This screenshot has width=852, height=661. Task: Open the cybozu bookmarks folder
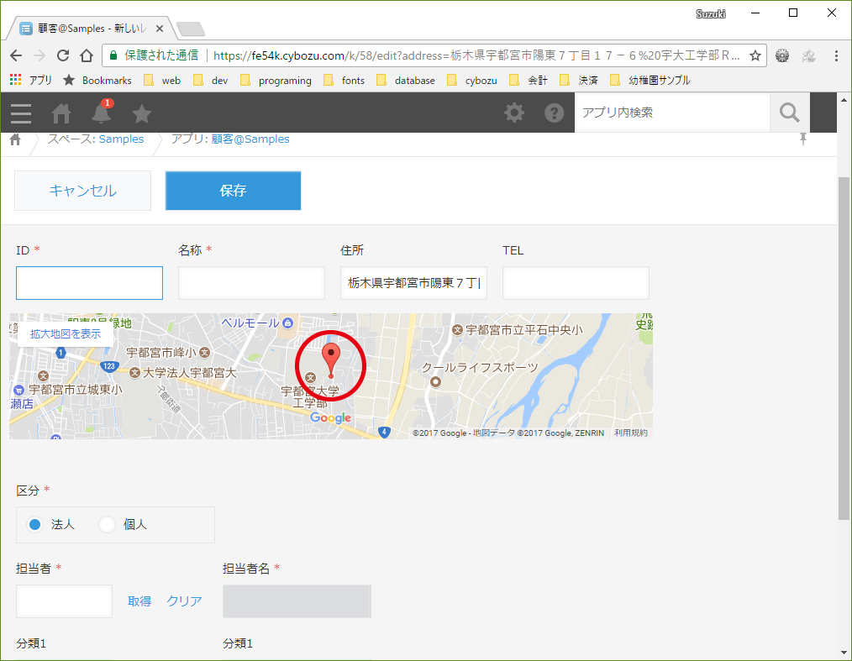tap(471, 81)
